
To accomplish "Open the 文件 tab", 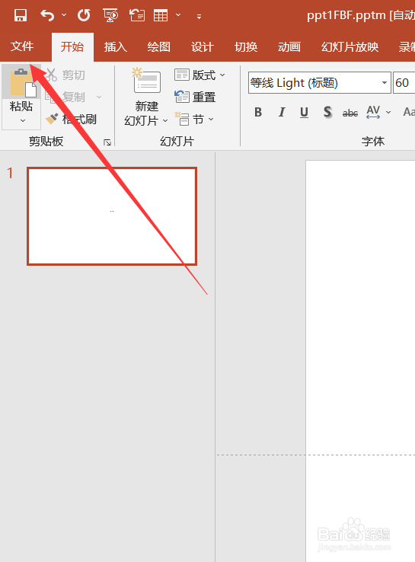I will [x=22, y=46].
